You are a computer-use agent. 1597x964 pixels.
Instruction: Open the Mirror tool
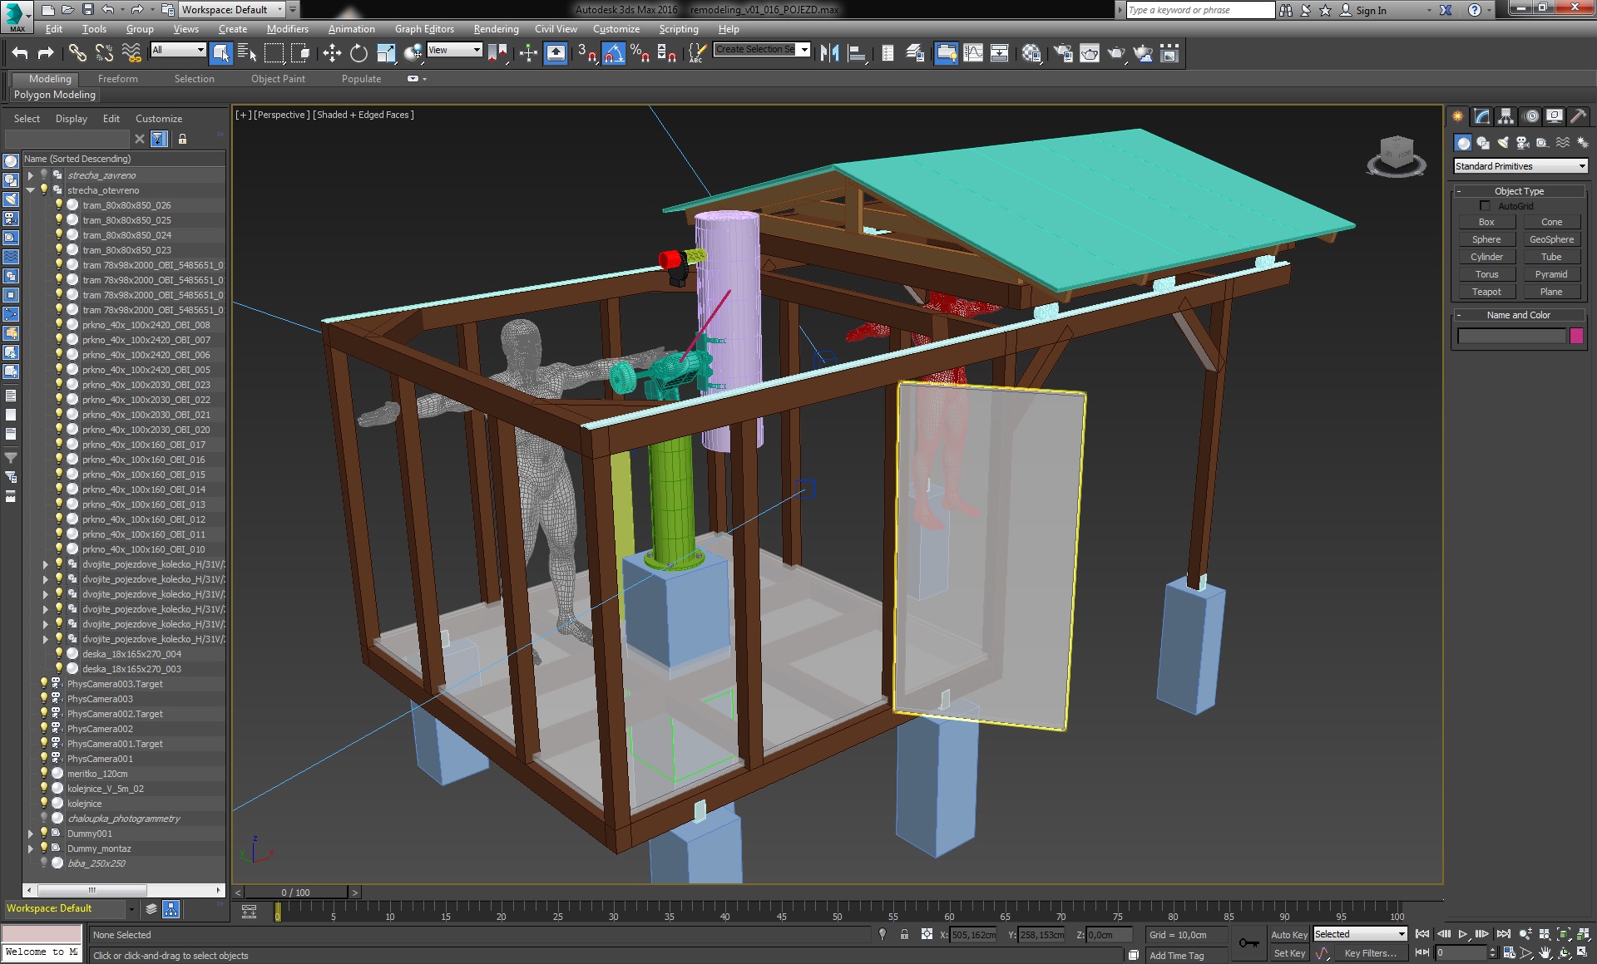pos(829,54)
